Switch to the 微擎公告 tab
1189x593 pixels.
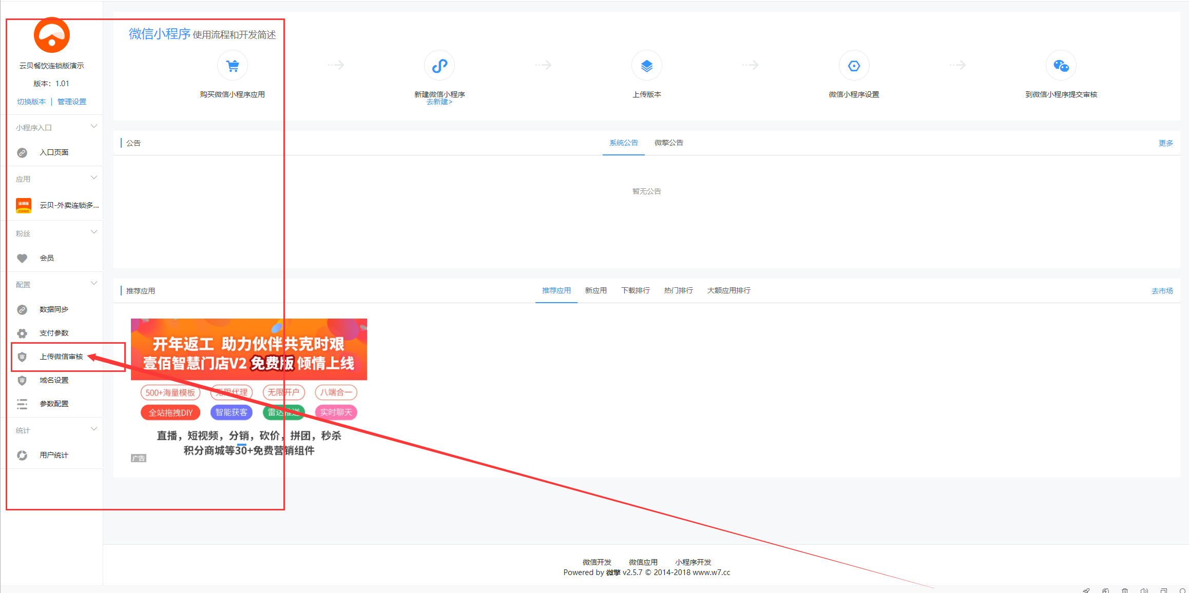point(669,143)
